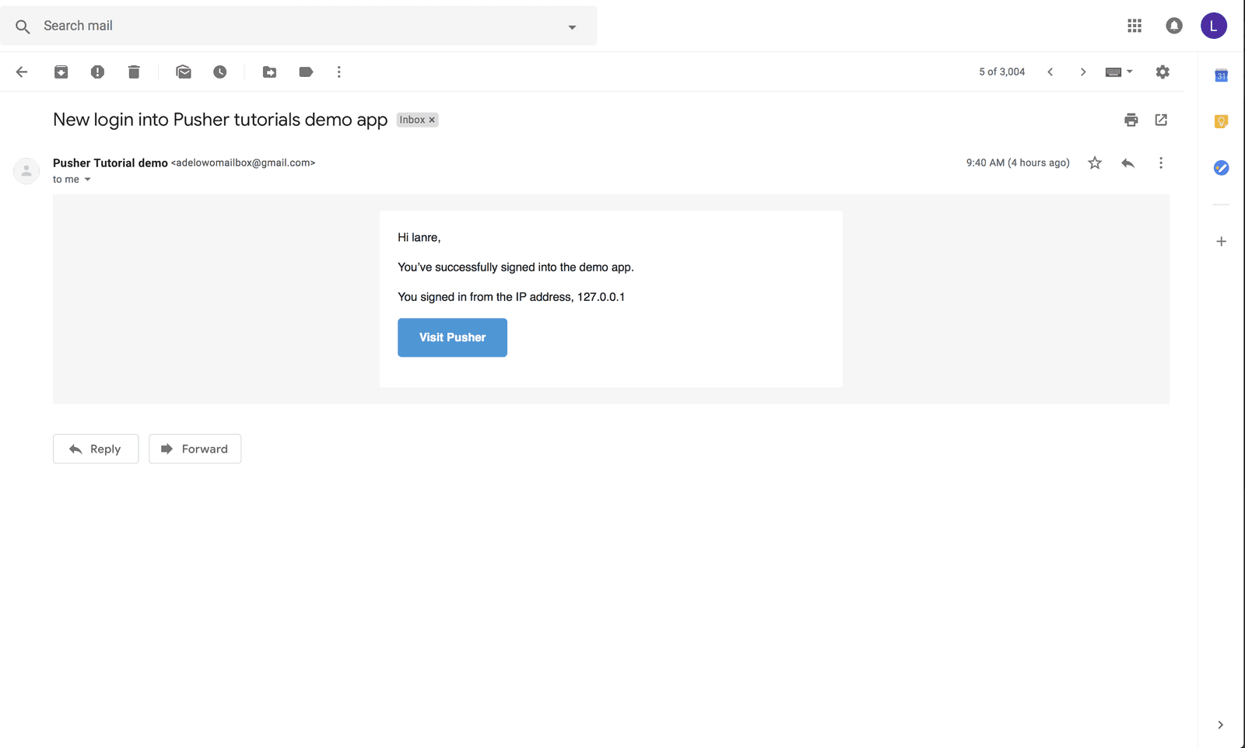Print the email

click(1130, 120)
